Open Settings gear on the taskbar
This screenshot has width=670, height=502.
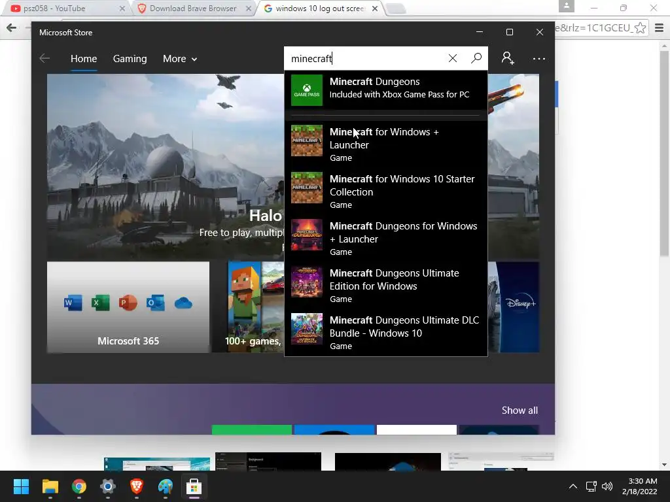108,486
